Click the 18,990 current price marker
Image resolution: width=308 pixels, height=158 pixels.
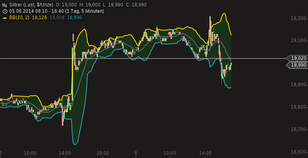pyautogui.click(x=297, y=65)
